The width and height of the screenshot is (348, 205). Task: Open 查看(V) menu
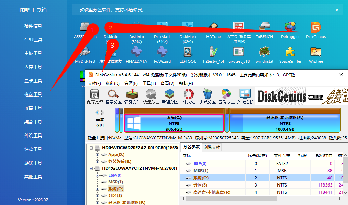[x=168, y=84]
